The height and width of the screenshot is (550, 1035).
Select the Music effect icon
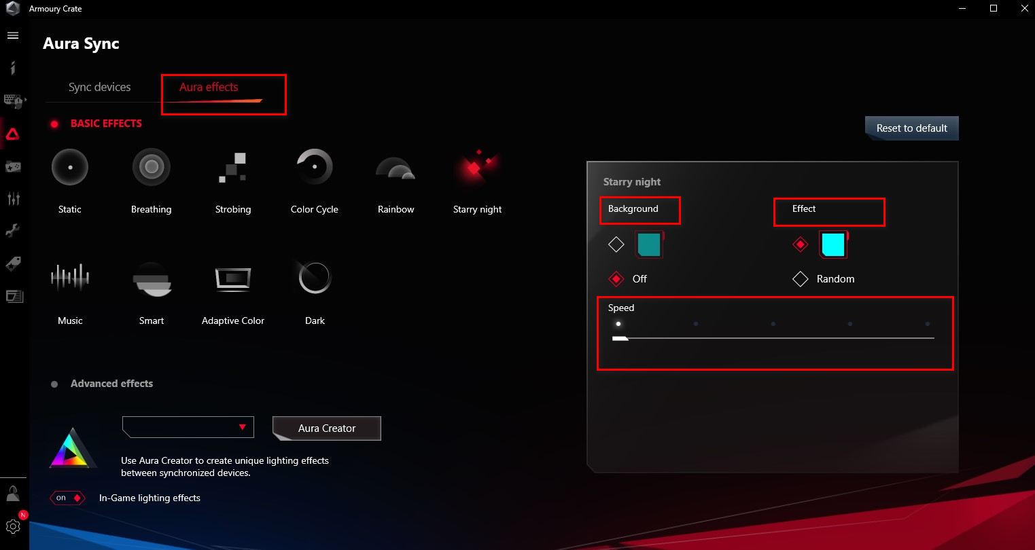[70, 277]
